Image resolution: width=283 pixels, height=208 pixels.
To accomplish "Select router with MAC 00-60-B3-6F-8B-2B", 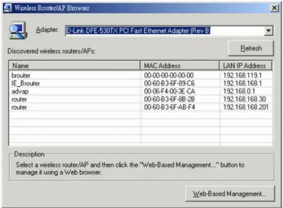I will (140, 99).
